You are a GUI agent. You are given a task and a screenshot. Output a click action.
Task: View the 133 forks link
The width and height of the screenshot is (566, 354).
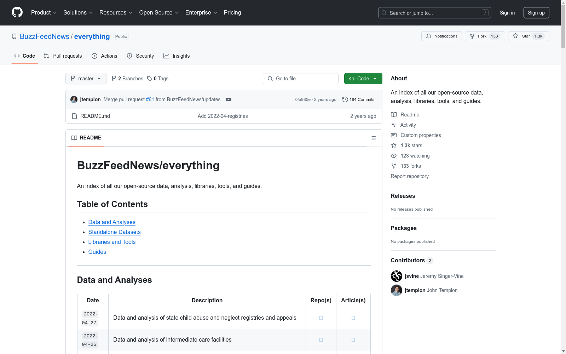click(x=406, y=166)
